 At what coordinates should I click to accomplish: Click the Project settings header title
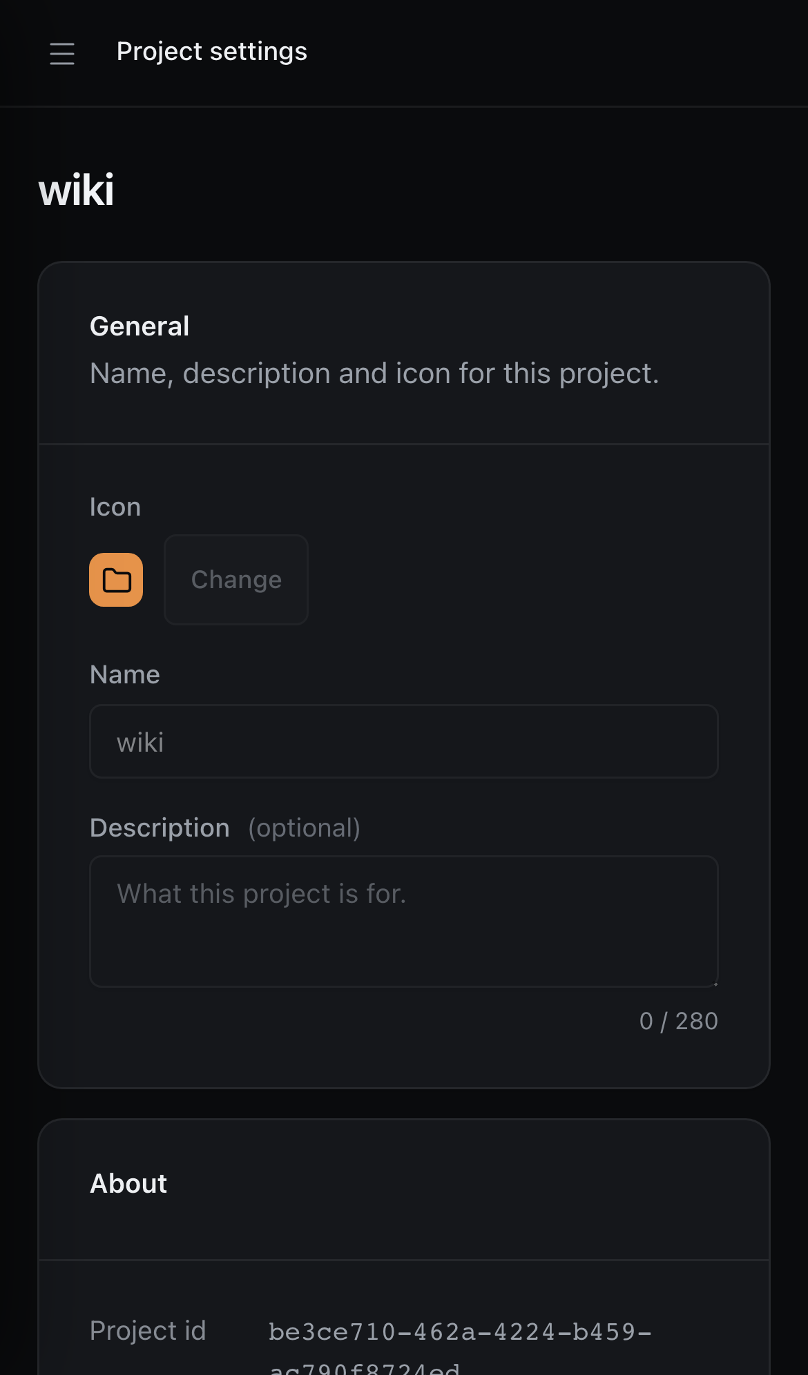[212, 52]
